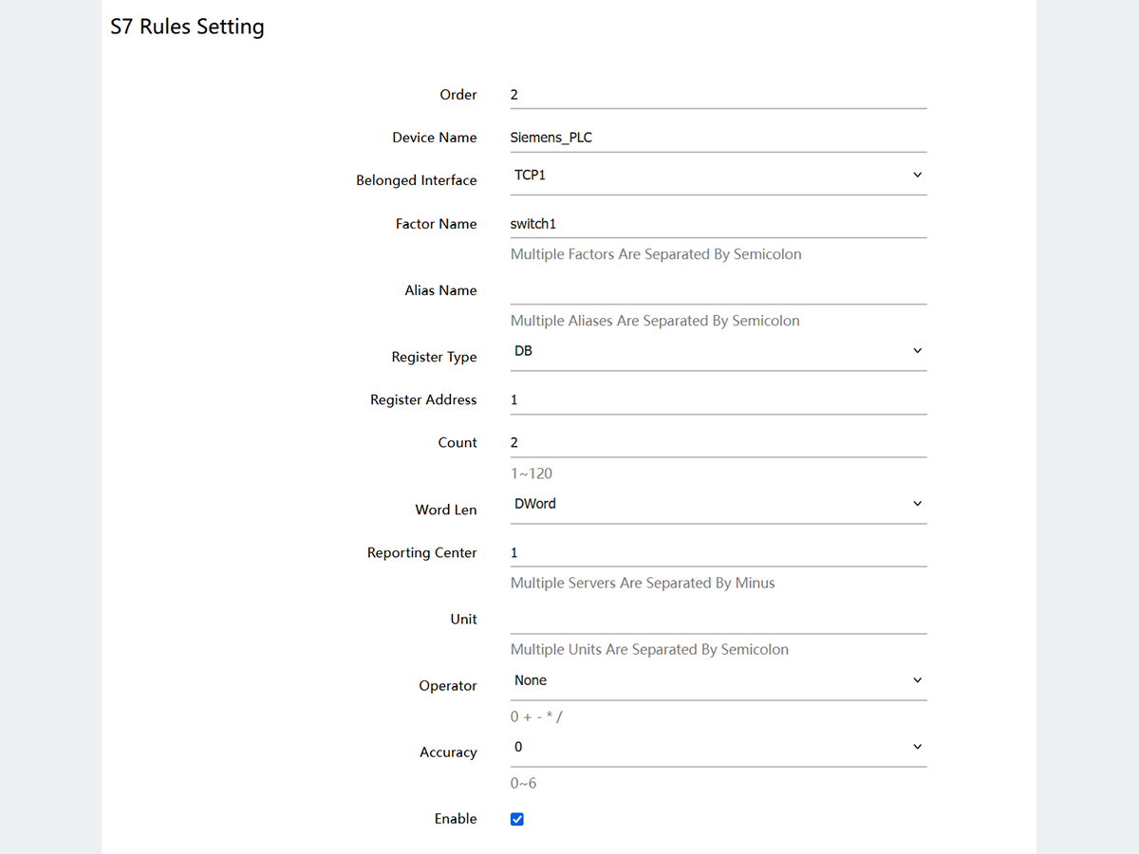
Task: Click the Belonged Interface label
Action: (417, 180)
